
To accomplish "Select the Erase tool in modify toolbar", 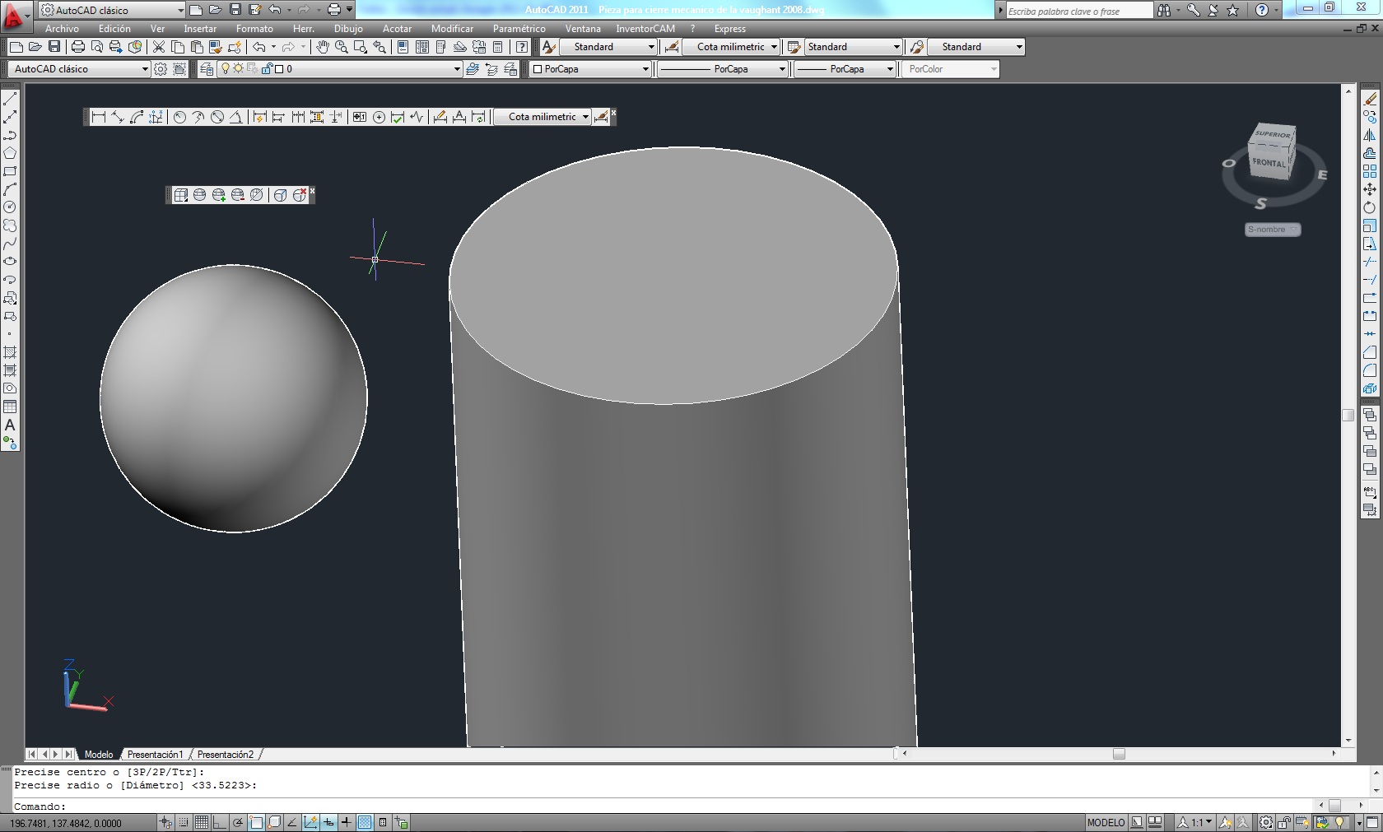I will (1370, 99).
